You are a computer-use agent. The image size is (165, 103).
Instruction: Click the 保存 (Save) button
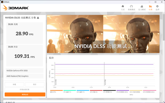coord(34,85)
